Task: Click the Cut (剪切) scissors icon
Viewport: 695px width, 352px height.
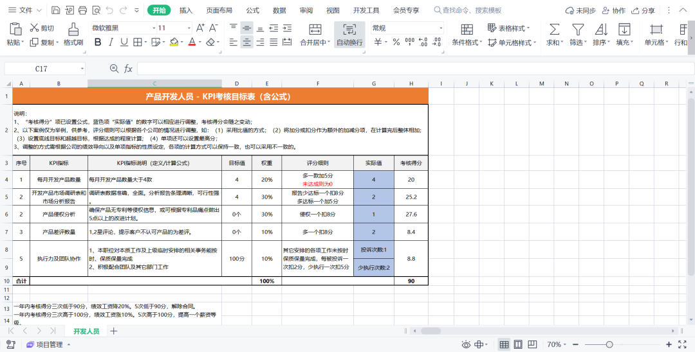Action: (x=34, y=28)
